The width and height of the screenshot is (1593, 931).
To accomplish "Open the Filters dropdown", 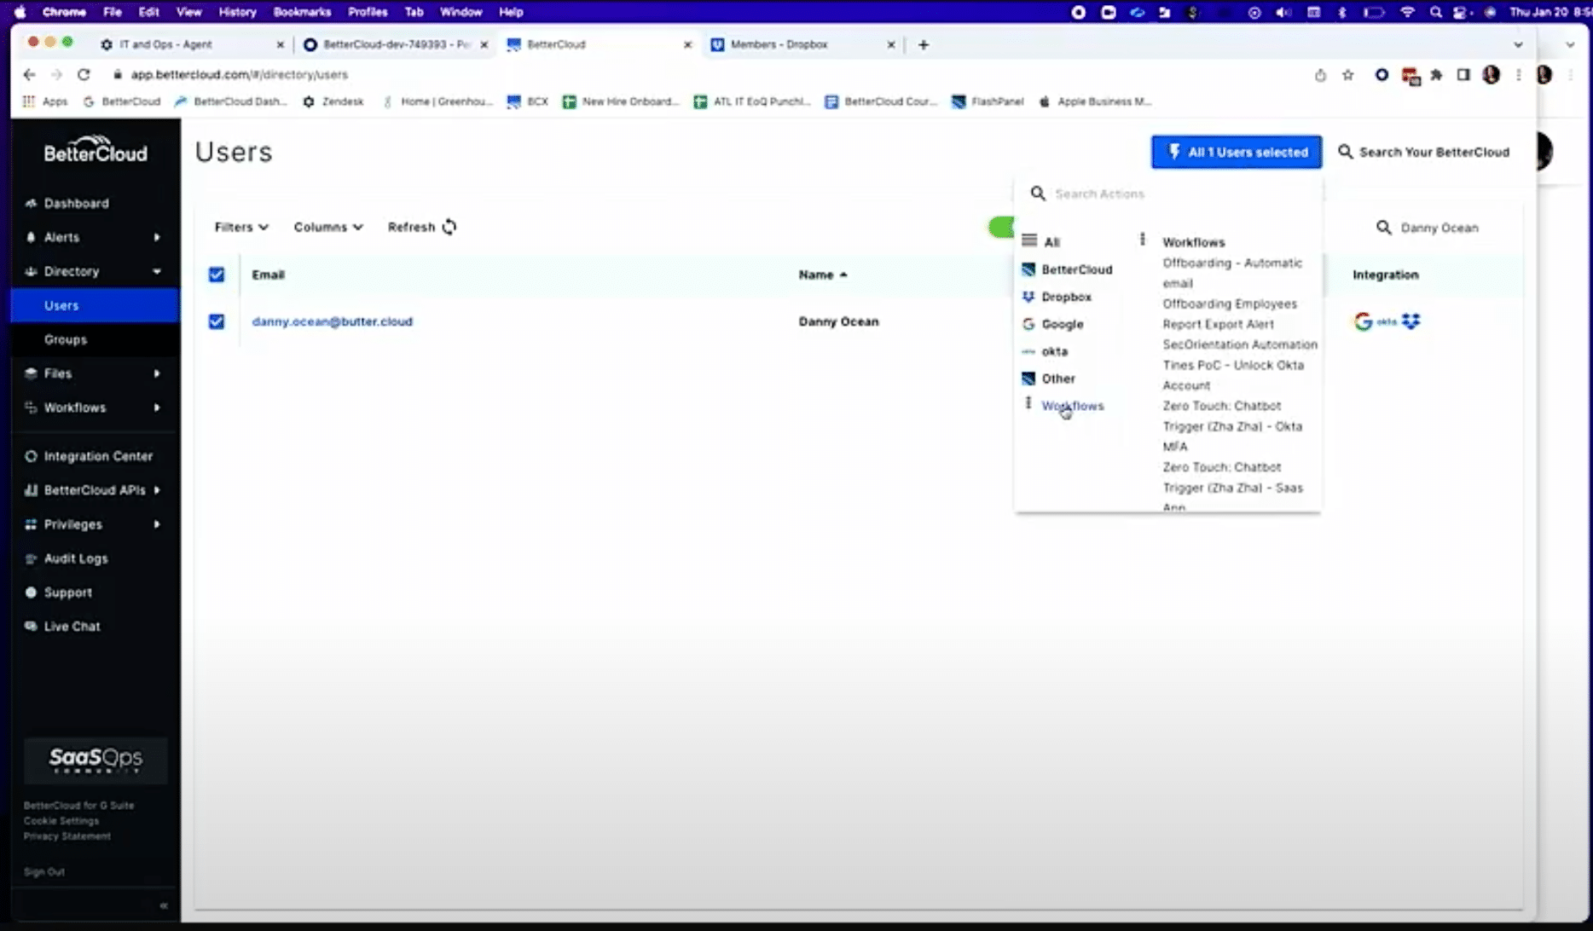I will (x=241, y=227).
